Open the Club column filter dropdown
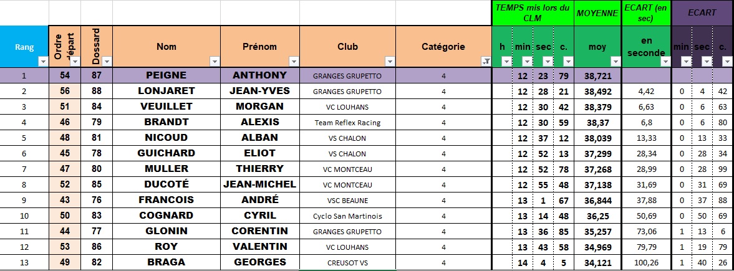This screenshot has width=734, height=271. coord(390,61)
